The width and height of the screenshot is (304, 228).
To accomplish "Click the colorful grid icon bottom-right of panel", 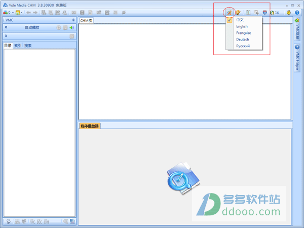I will 72,221.
